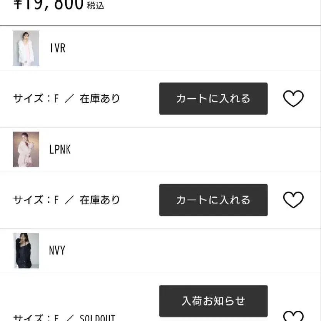Click the heart icon in the IVR row
The image size is (321, 321).
(294, 99)
